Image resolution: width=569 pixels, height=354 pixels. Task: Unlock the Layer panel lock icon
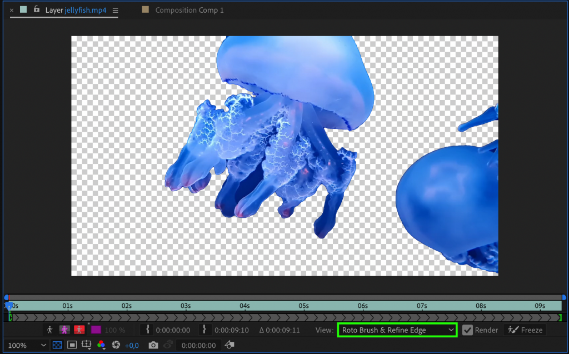37,10
